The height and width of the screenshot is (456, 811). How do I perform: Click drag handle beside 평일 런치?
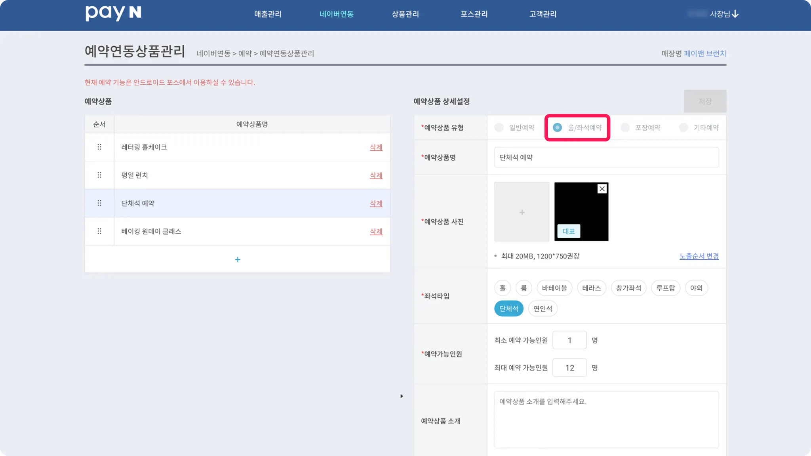(99, 175)
